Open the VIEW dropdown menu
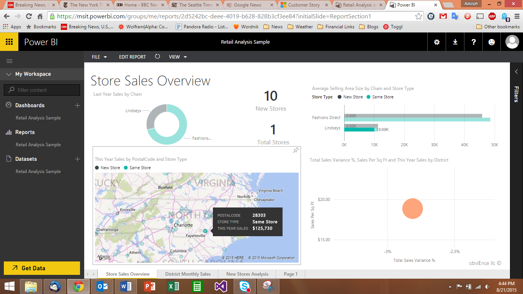The width and height of the screenshot is (523, 294). (x=178, y=57)
